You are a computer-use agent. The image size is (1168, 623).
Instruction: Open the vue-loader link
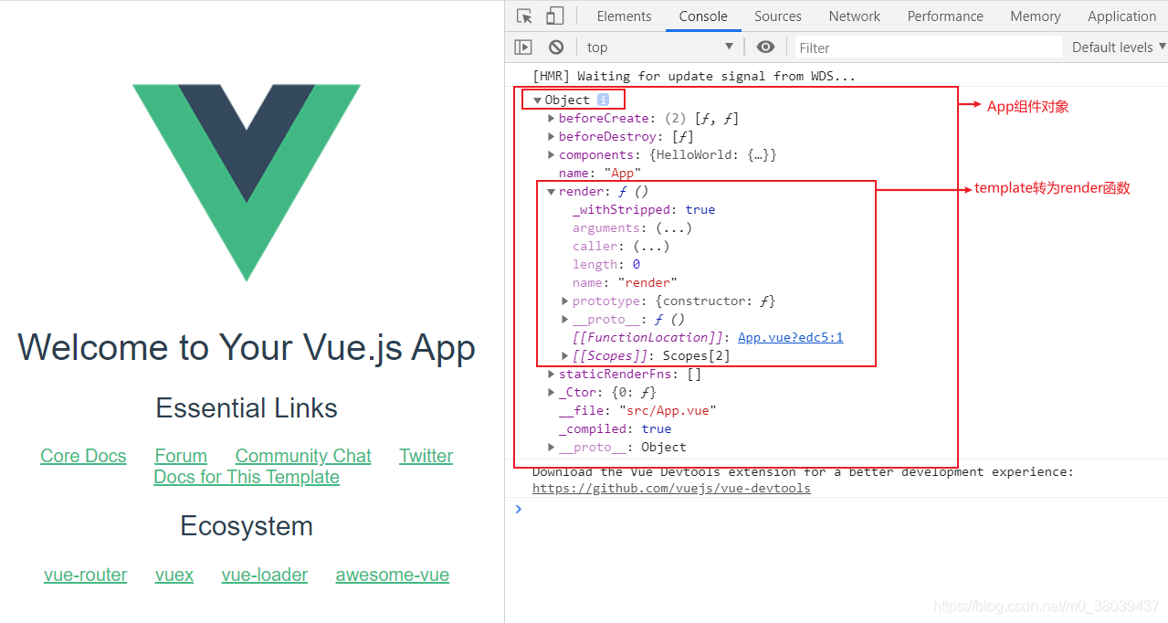point(264,575)
